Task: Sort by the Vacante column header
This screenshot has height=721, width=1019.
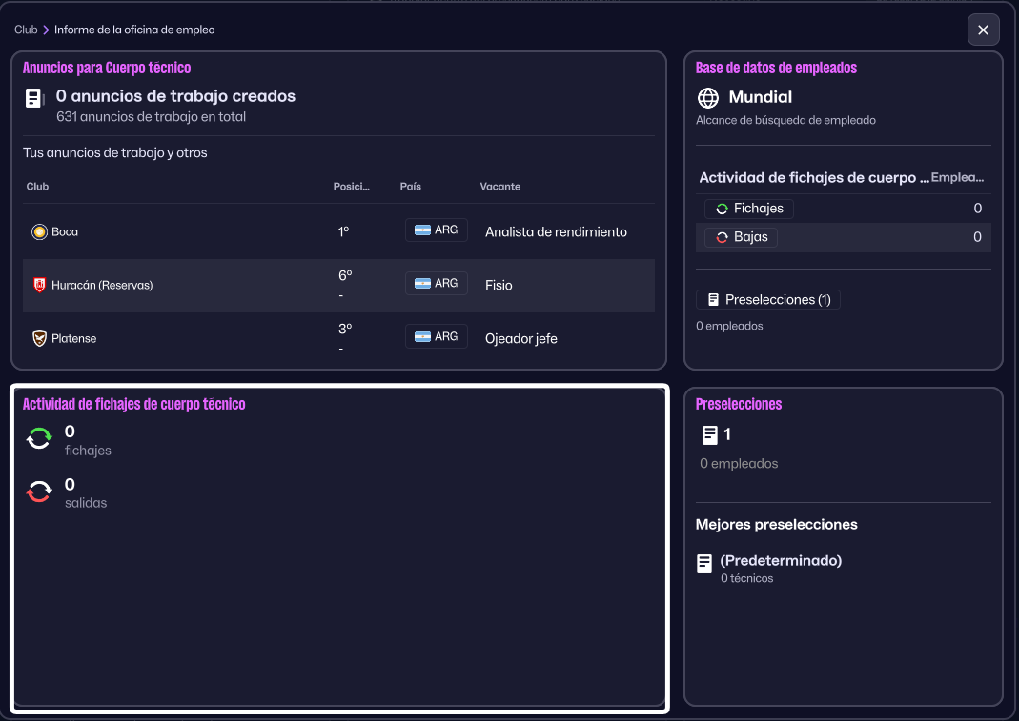Action: pos(500,187)
